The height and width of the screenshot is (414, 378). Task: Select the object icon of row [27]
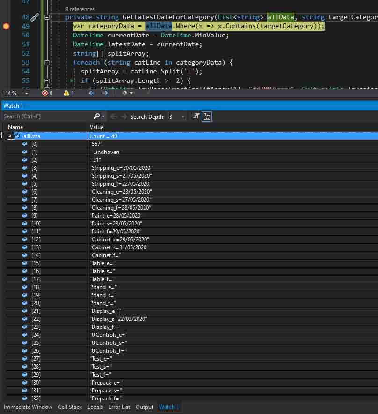[x=25, y=359]
